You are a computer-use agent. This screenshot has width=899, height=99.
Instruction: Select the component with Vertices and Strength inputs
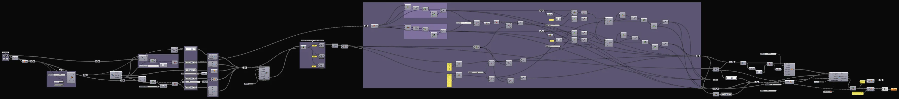(x=789, y=82)
